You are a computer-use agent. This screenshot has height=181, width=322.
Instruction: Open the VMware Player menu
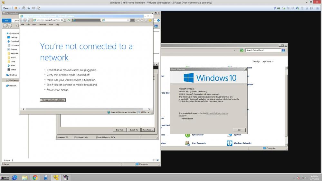point(7,8)
